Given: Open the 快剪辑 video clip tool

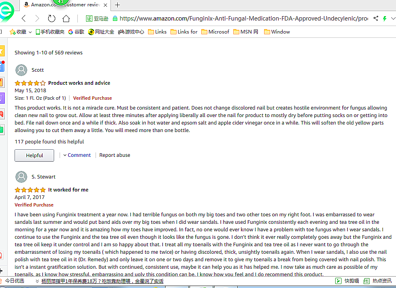Looking at the screenshot, I should 347,281.
